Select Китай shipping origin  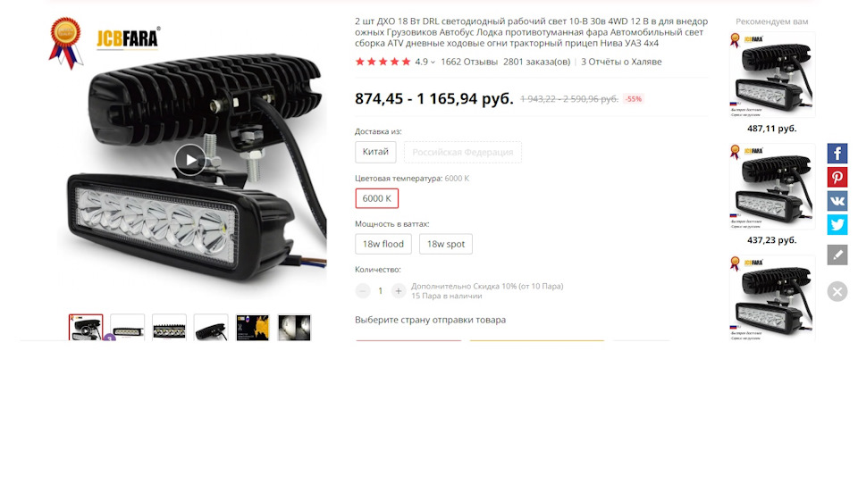coord(375,152)
